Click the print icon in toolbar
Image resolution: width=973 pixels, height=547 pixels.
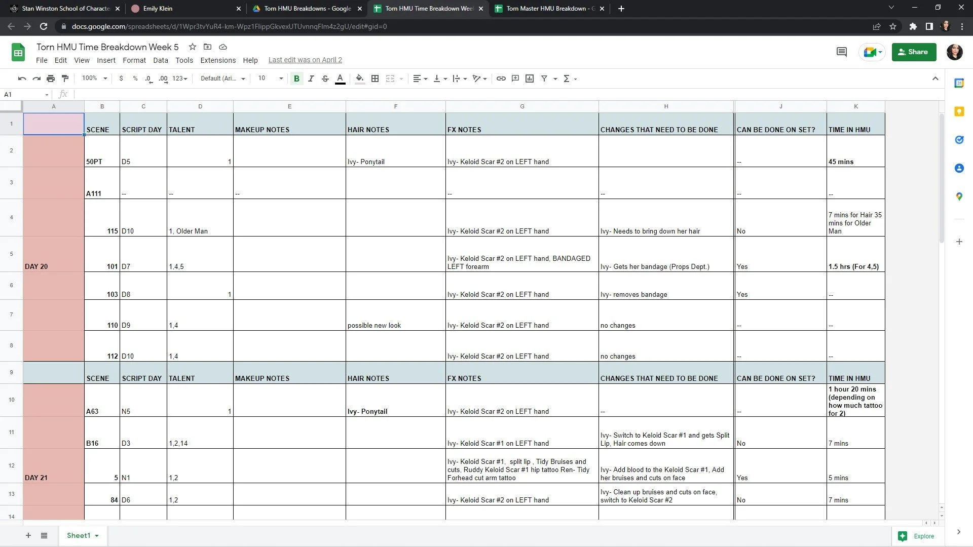(51, 79)
